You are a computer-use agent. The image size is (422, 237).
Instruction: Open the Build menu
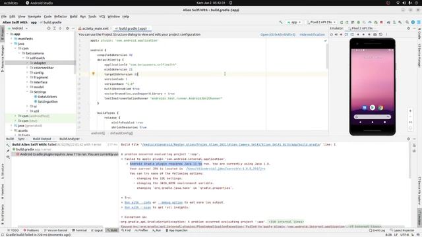[73, 16]
